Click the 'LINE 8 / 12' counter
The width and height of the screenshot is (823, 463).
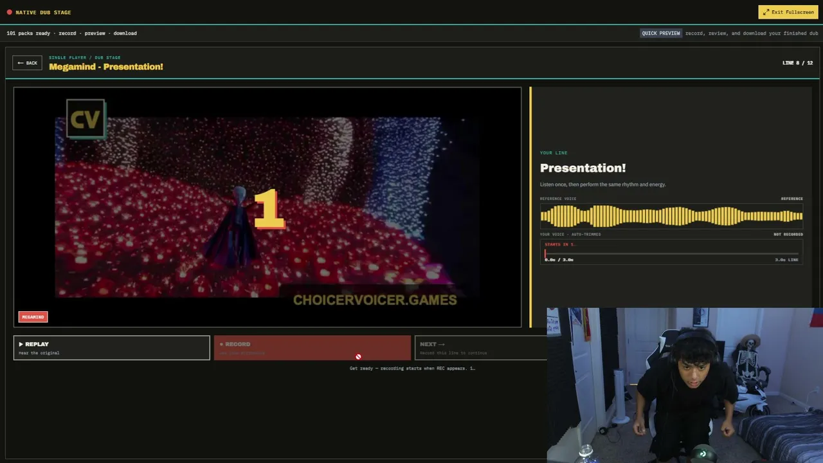point(797,63)
